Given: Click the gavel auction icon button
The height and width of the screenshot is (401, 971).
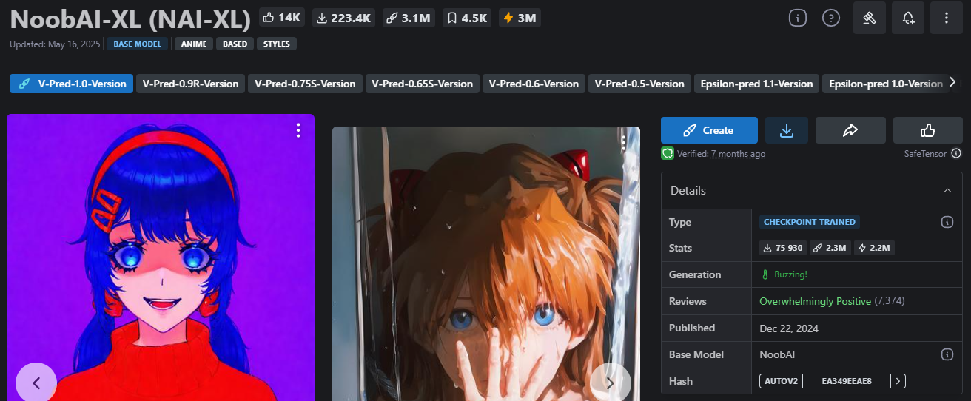Looking at the screenshot, I should click(870, 18).
